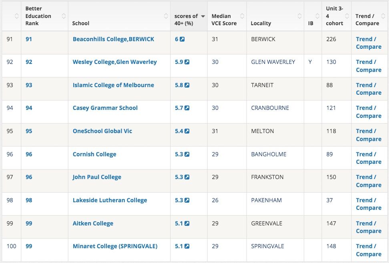Open Beaconhills College, BERWICK school page
Screen dimensions: 389x263
pyautogui.click(x=113, y=39)
